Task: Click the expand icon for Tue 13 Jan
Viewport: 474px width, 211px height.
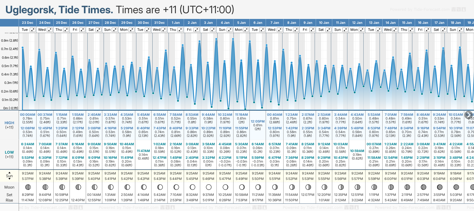Action: [x=378, y=30]
